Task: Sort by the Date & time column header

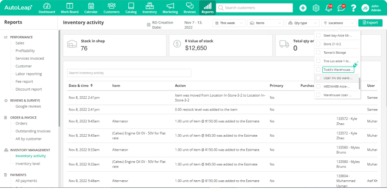Action: point(80,85)
